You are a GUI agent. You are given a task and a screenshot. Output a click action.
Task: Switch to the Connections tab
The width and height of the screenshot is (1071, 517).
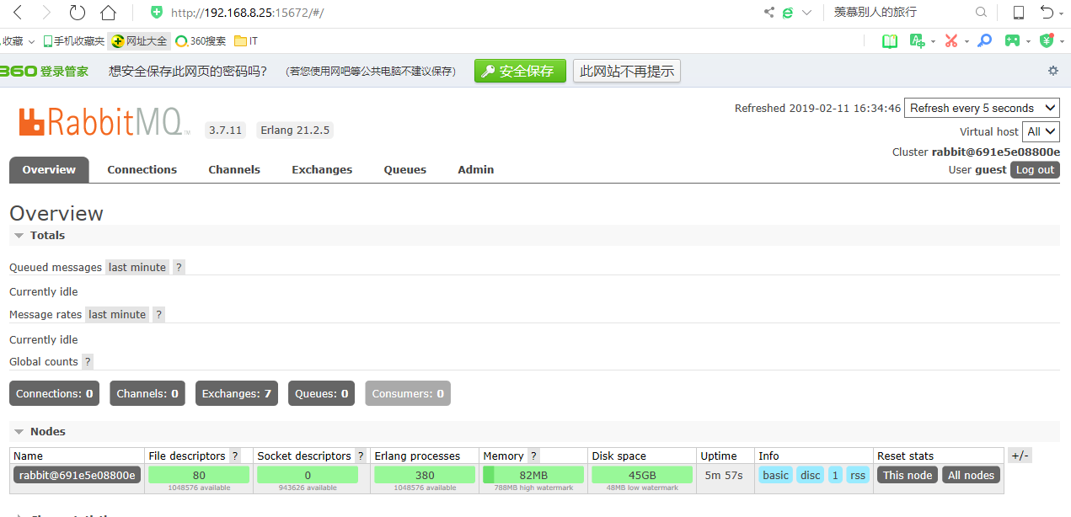142,169
